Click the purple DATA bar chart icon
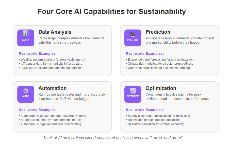Image resolution: width=229 pixels, height=145 pixels. pos(26,38)
